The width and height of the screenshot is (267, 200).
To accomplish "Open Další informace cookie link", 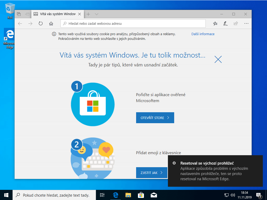I will (x=203, y=34).
